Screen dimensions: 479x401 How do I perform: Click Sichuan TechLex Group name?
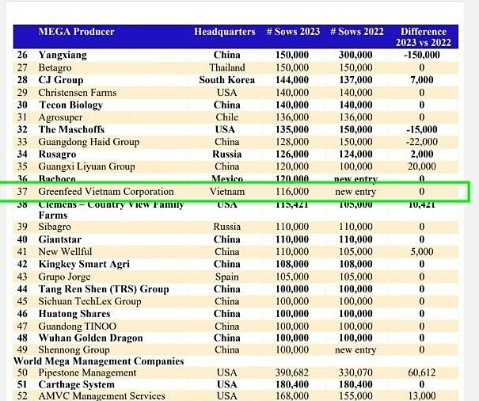coord(89,302)
